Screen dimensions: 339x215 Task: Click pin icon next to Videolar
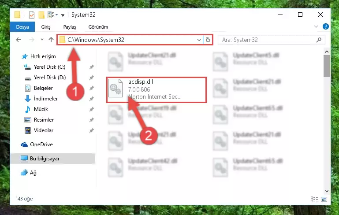[x=91, y=130]
